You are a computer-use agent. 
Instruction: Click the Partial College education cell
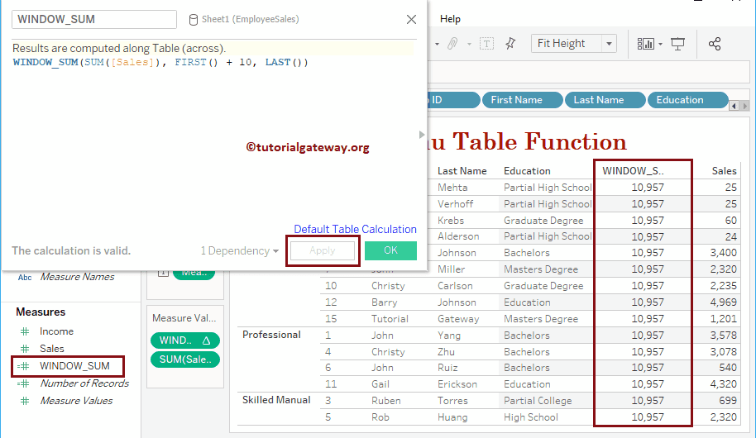538,401
